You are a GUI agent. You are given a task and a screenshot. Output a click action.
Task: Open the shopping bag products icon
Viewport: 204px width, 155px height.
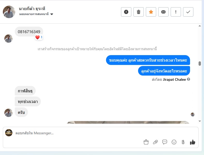146,142
